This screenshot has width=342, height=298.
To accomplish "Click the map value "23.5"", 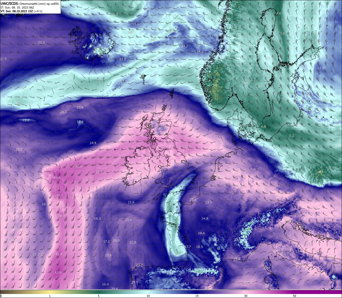I will pos(208,202).
